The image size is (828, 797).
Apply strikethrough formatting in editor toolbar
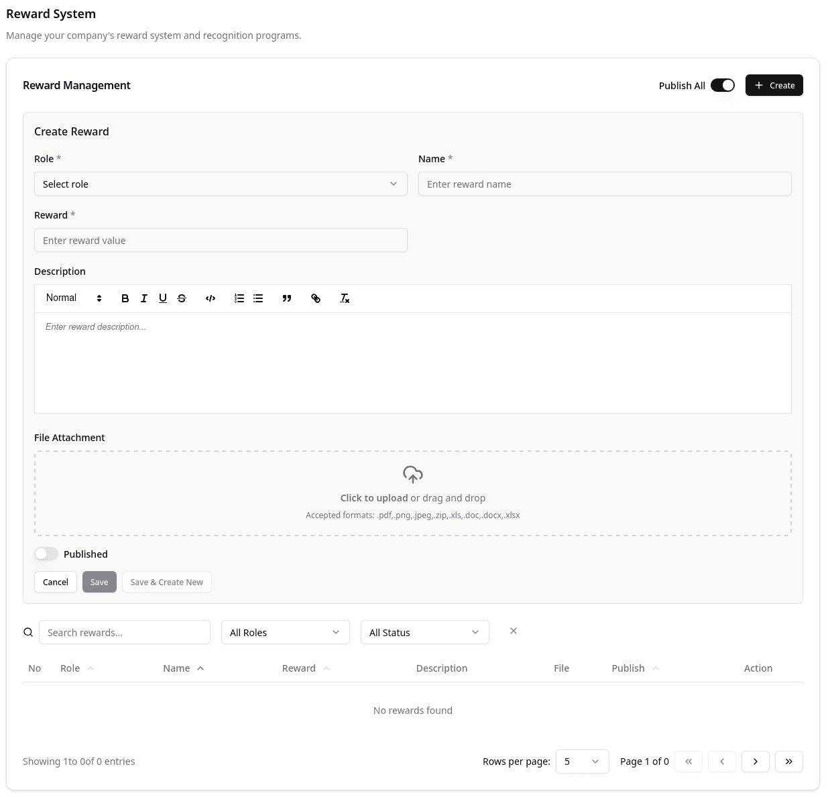click(x=182, y=298)
